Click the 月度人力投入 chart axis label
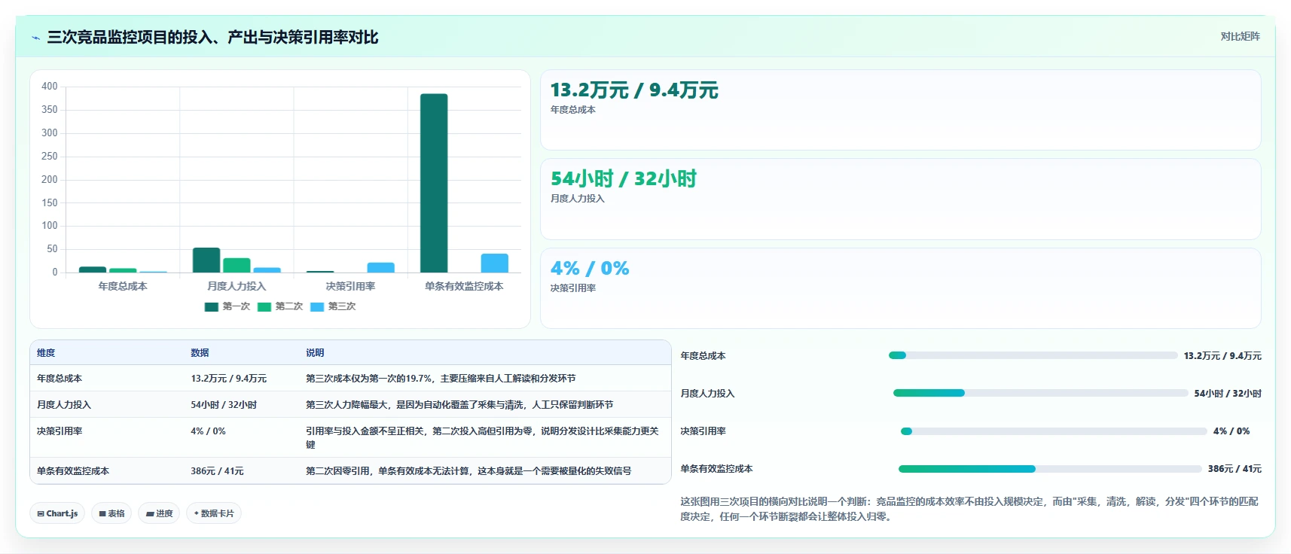 point(237,286)
